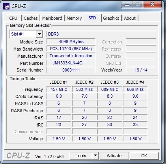166x164 pixels.
Task: Select the SPD tab
Action: 92,18
